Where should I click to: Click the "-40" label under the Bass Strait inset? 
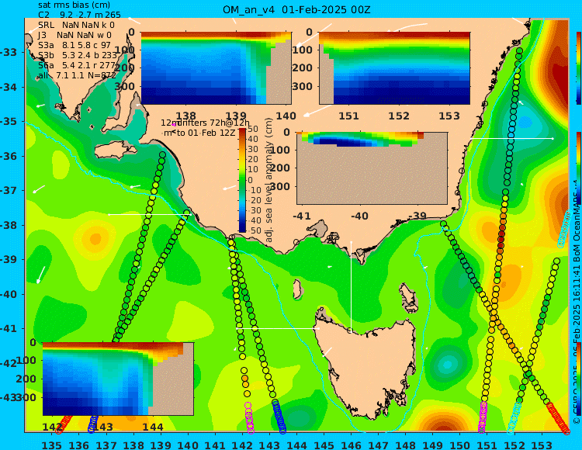(x=359, y=215)
